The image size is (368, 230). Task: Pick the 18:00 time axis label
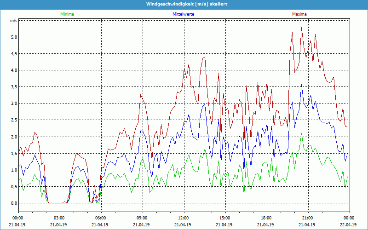pos(266,218)
